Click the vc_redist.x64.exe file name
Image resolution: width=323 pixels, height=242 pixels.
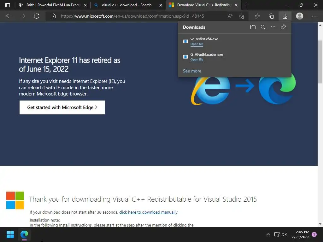coord(204,39)
